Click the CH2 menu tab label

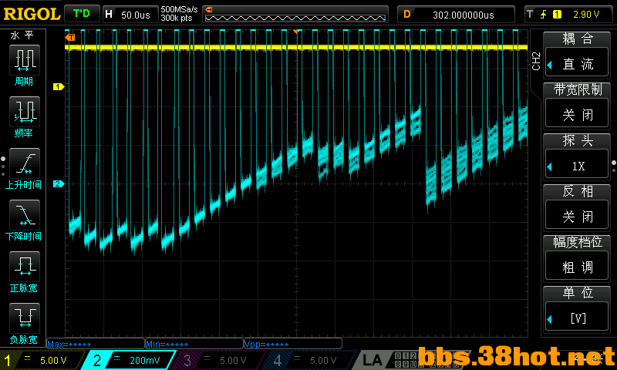pyautogui.click(x=535, y=61)
